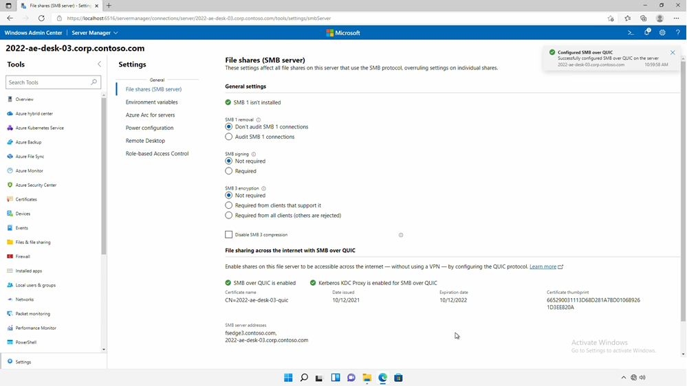
Task: Select Audit SMB 1 connections
Action: tap(229, 137)
